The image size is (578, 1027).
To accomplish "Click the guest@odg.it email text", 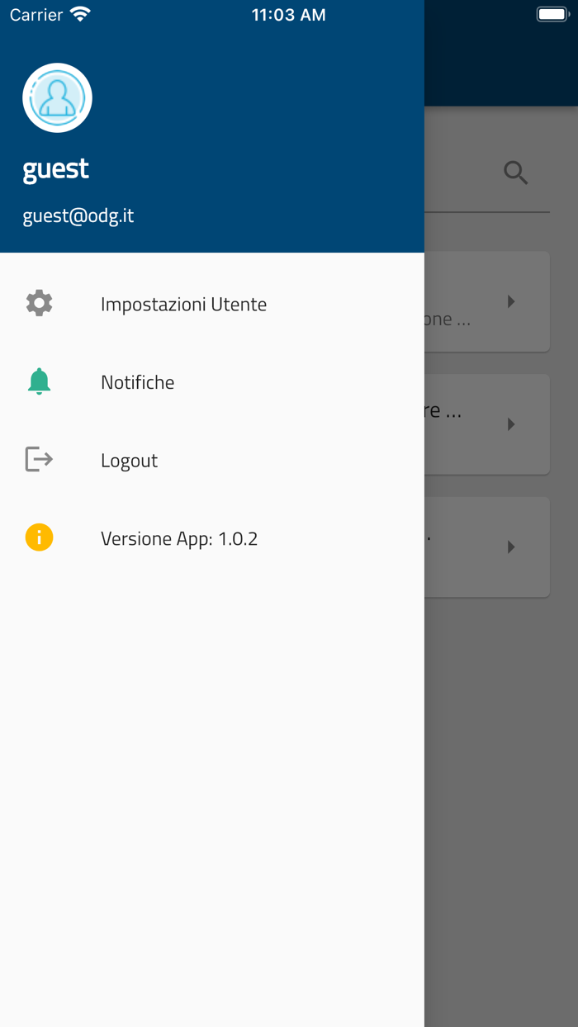I will coord(78,215).
